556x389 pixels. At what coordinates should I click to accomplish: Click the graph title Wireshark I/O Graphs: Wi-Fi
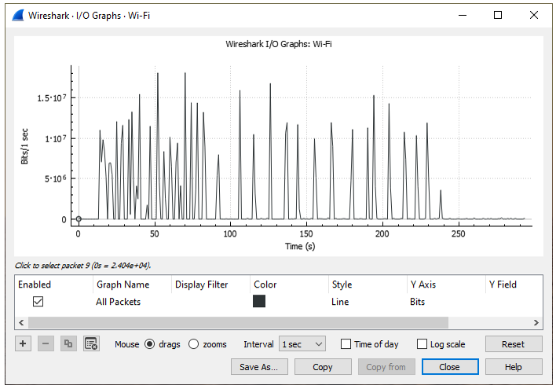[279, 44]
